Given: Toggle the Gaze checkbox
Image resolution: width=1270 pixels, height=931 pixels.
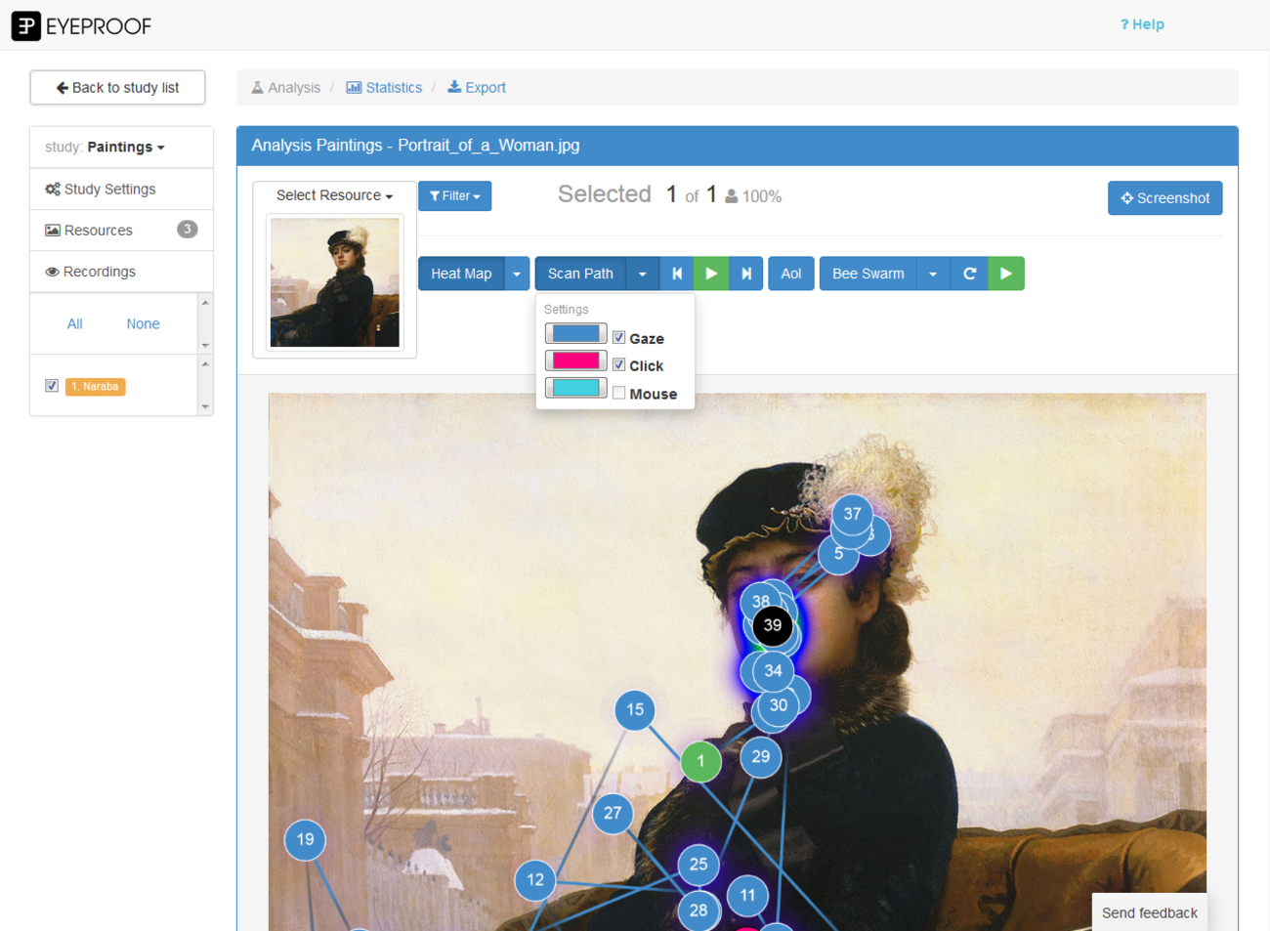Looking at the screenshot, I should [x=618, y=338].
